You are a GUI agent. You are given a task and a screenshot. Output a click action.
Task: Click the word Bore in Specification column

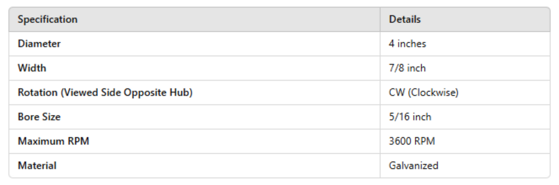click(x=28, y=117)
